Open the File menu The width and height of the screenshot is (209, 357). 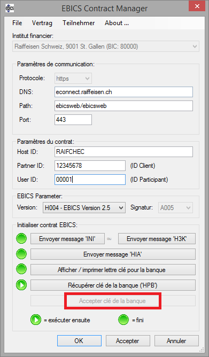coord(17,23)
